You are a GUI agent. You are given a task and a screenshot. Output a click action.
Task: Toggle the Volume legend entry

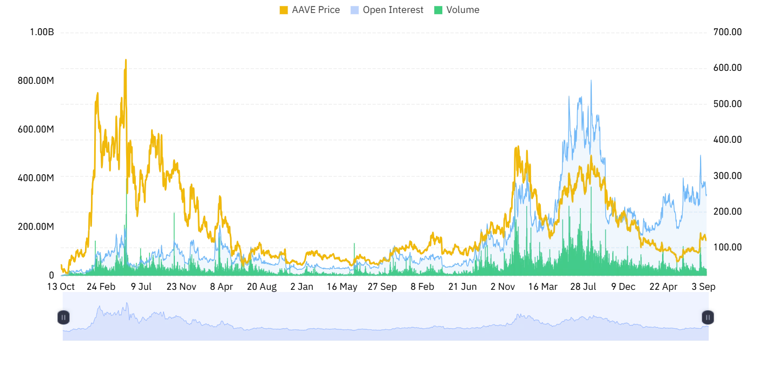click(x=456, y=10)
